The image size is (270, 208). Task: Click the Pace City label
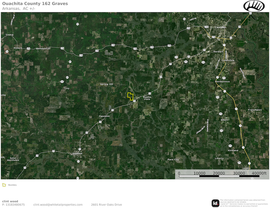coord(173,160)
